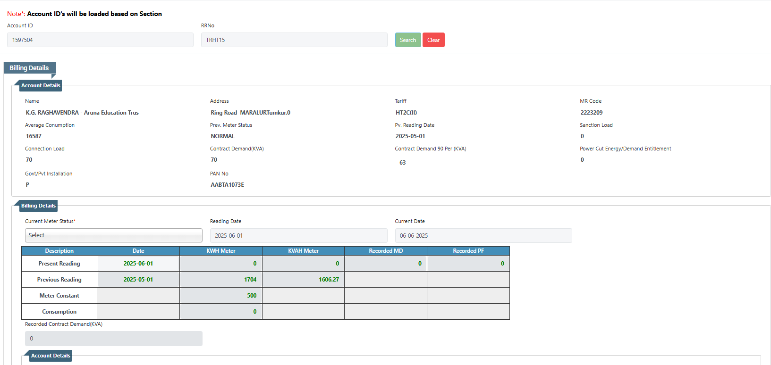Click Previous Reading date 2025-05-01 cell

tap(138, 280)
